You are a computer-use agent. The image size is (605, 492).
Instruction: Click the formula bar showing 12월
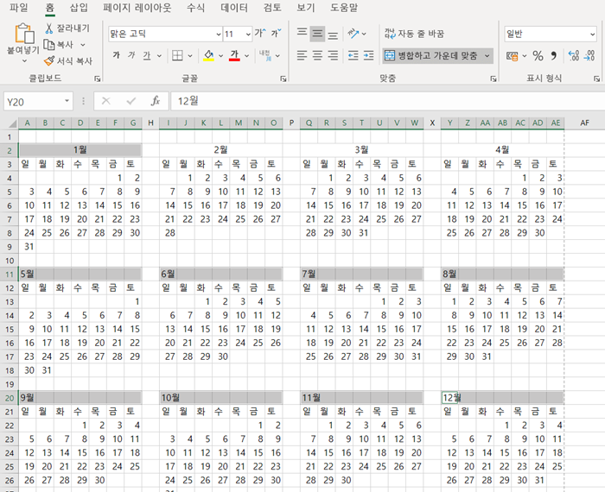point(387,101)
